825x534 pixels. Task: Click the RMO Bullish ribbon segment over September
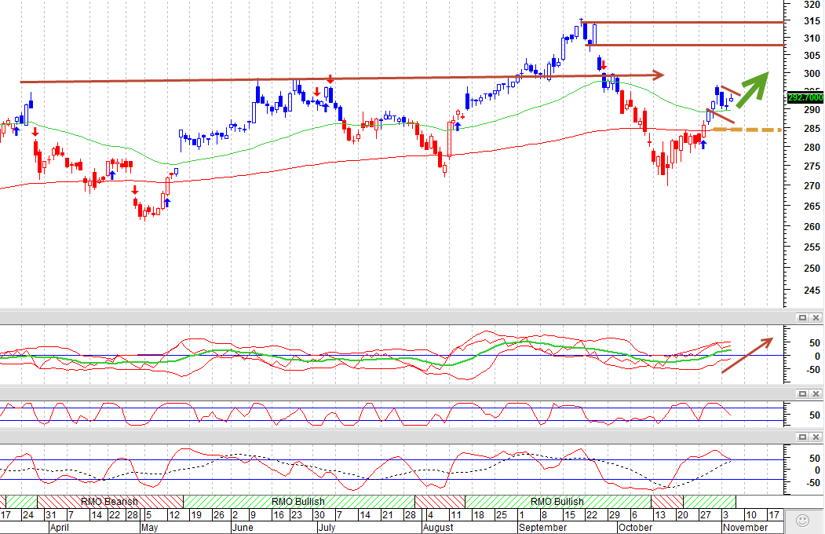click(x=558, y=501)
